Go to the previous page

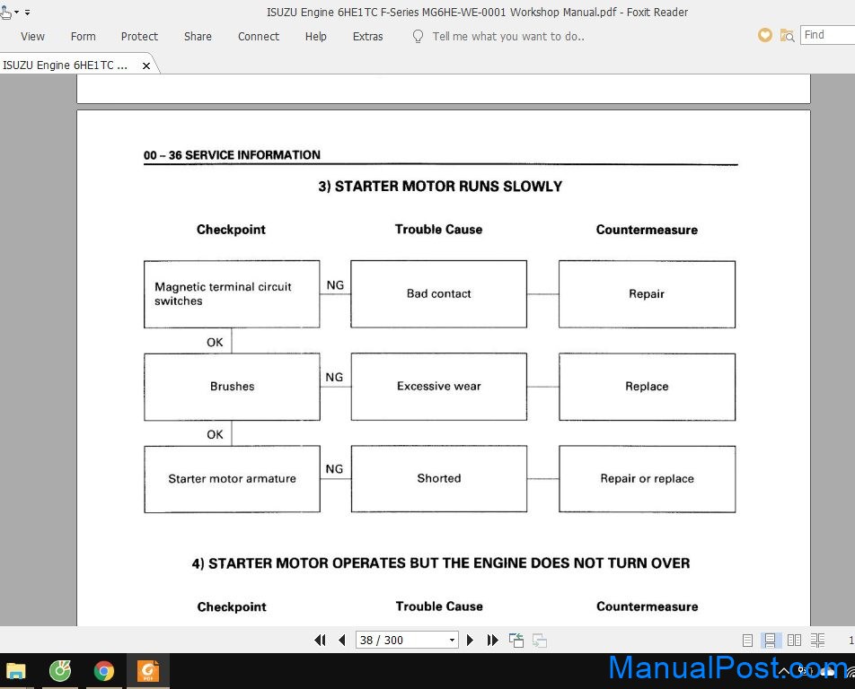coord(342,640)
